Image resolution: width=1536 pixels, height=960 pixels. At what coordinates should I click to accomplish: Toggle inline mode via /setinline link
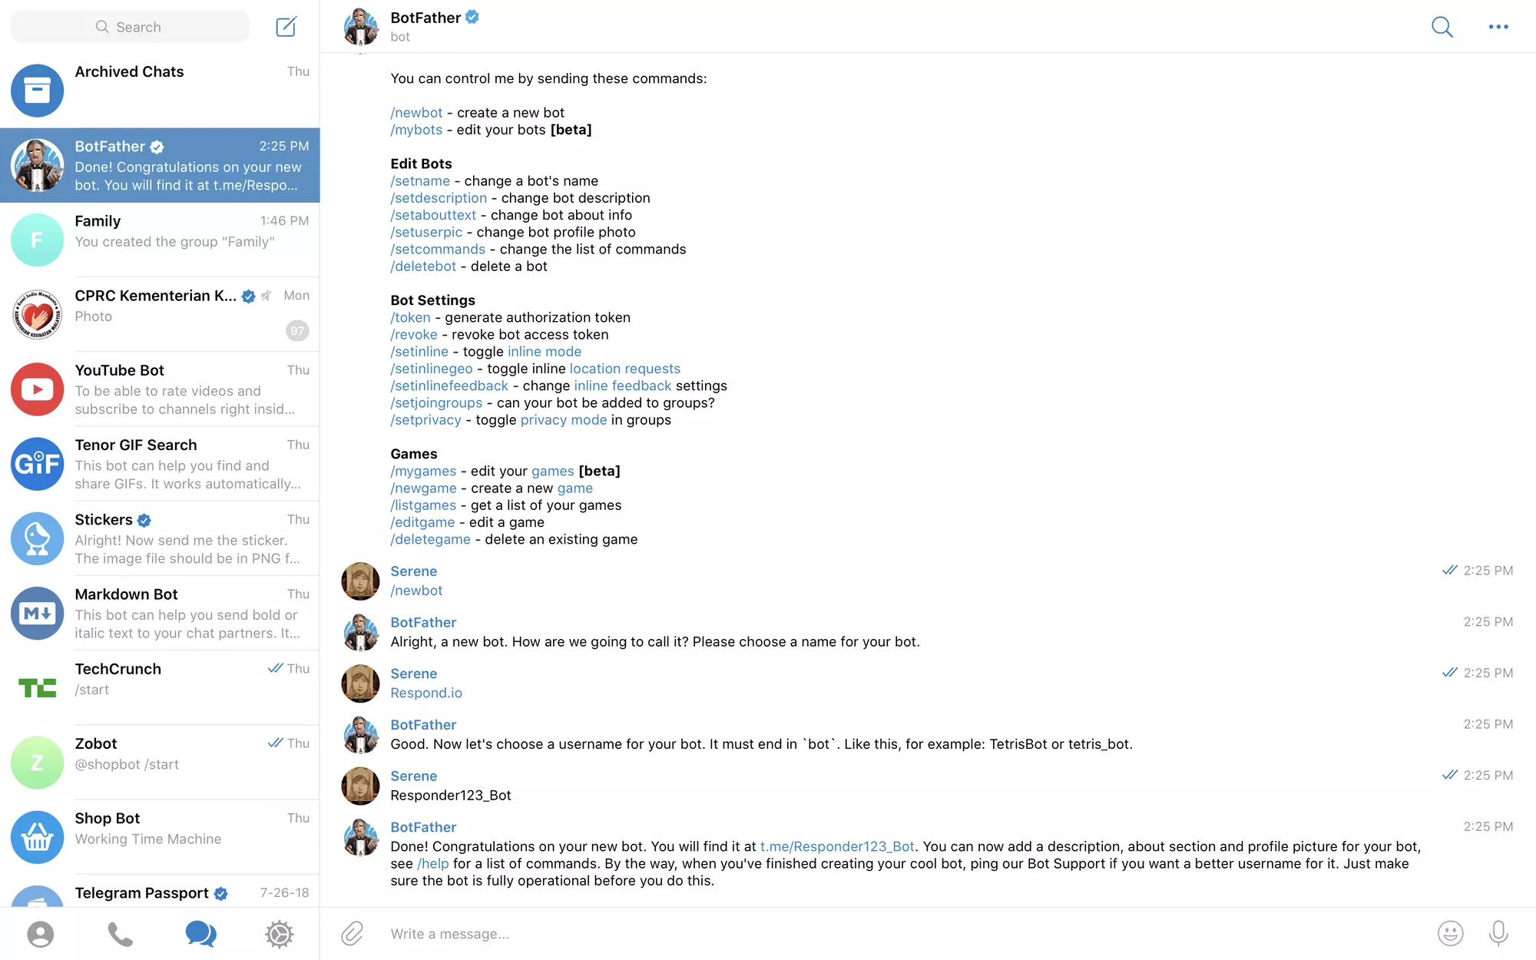point(418,352)
